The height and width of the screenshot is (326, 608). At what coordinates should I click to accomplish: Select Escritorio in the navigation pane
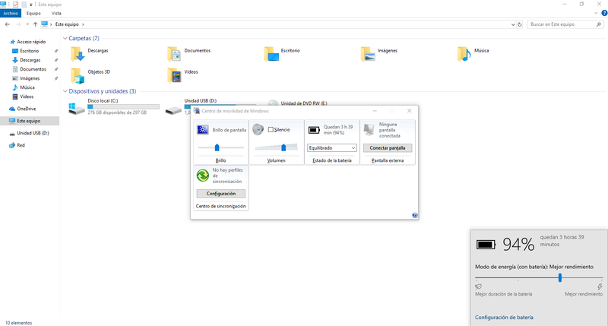tap(29, 51)
